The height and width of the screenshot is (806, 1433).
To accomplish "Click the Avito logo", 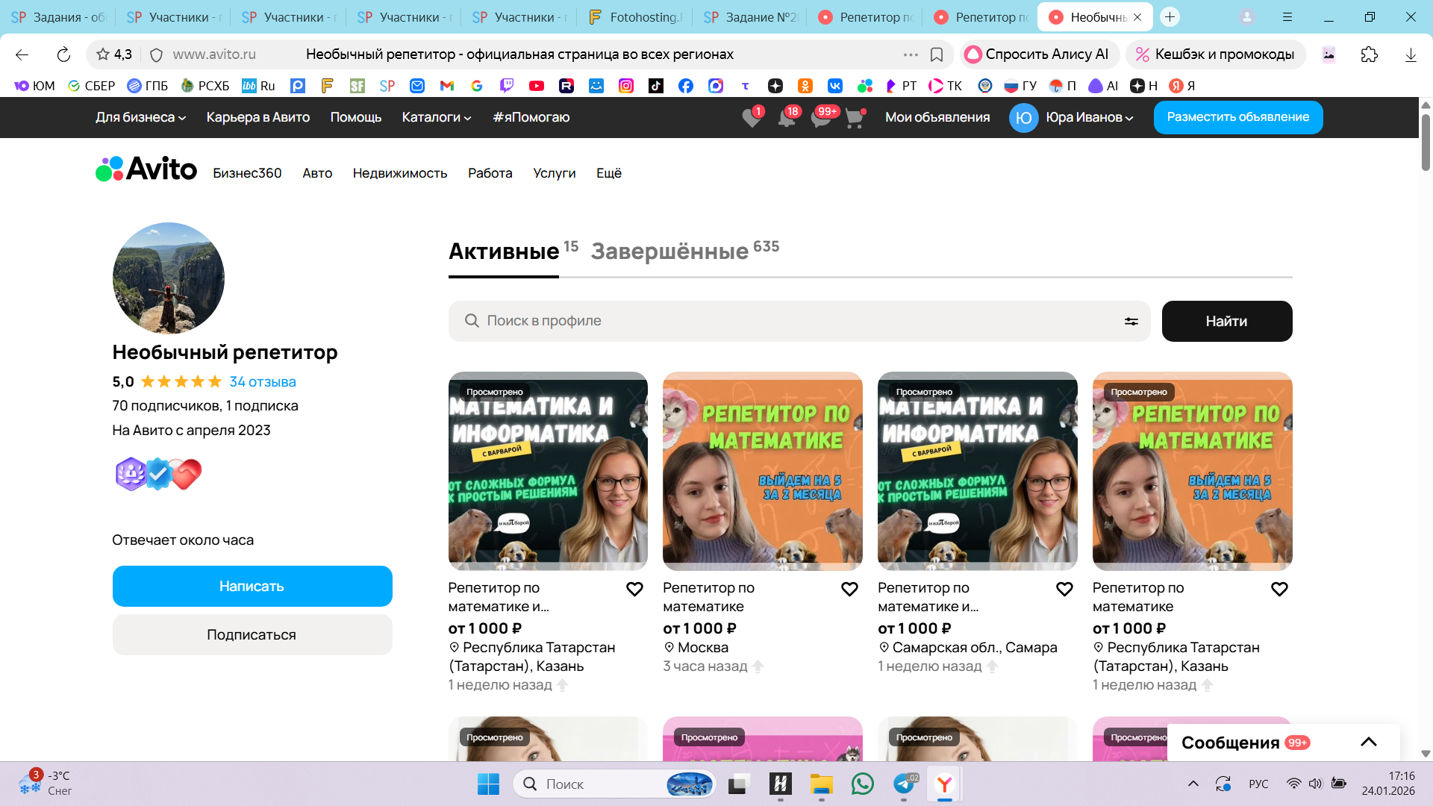I will click(146, 169).
